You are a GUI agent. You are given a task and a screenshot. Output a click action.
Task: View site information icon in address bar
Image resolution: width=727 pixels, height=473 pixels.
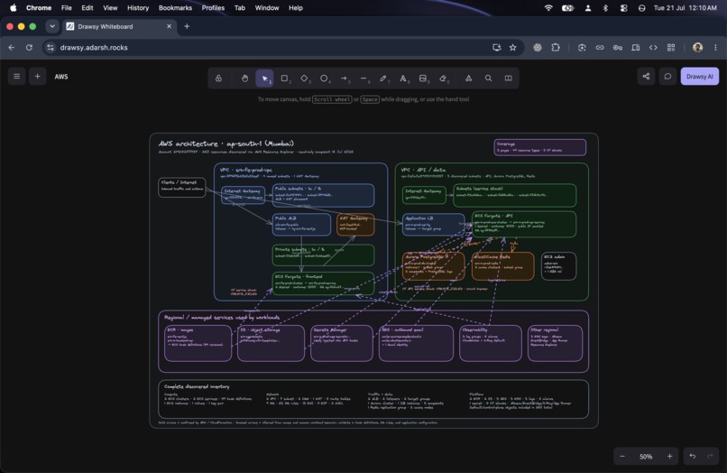(51, 47)
